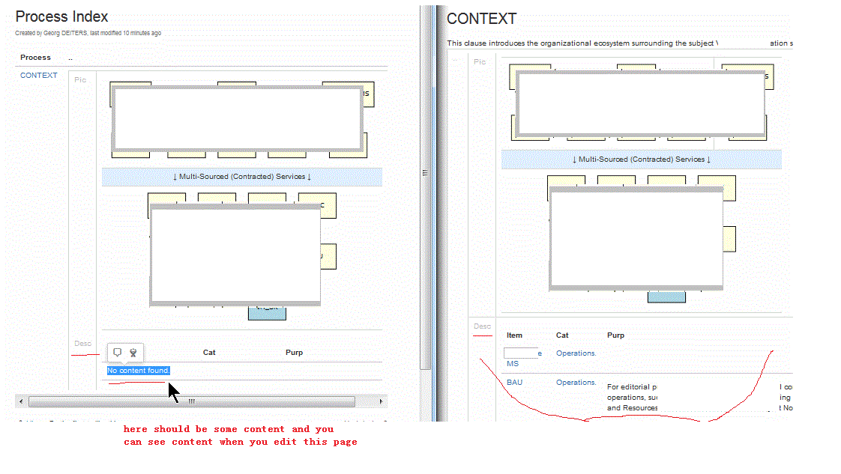Click the 'Pic' label in the right pane
The width and height of the screenshot is (841, 474).
(480, 62)
